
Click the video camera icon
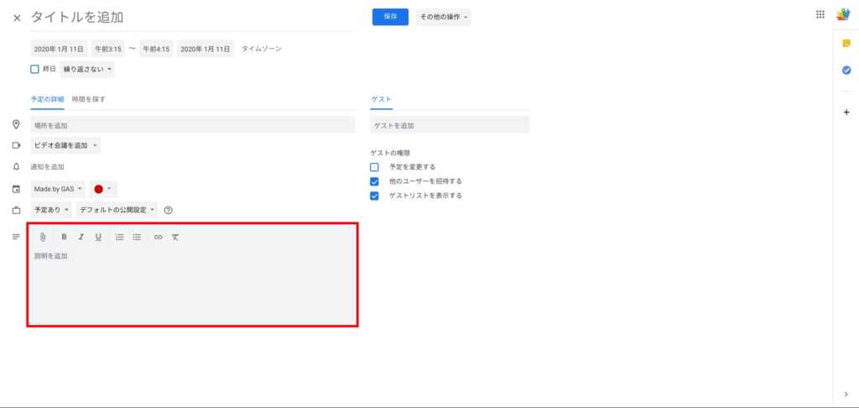(x=17, y=145)
